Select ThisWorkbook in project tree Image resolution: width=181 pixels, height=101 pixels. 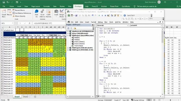(79, 46)
